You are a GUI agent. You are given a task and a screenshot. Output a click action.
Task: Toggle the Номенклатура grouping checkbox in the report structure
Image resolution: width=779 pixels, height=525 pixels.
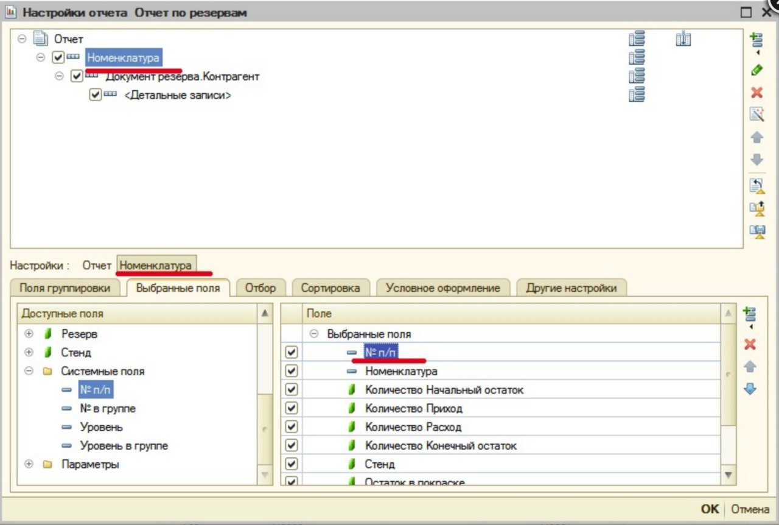[58, 58]
